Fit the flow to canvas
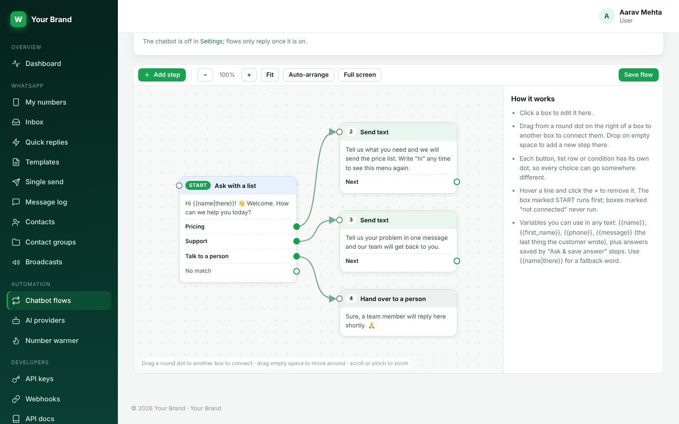Viewport: 679px width, 424px height. click(x=270, y=75)
